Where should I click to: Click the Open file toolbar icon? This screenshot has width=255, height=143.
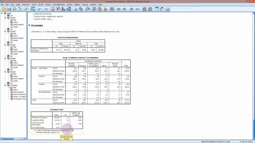[4, 9]
